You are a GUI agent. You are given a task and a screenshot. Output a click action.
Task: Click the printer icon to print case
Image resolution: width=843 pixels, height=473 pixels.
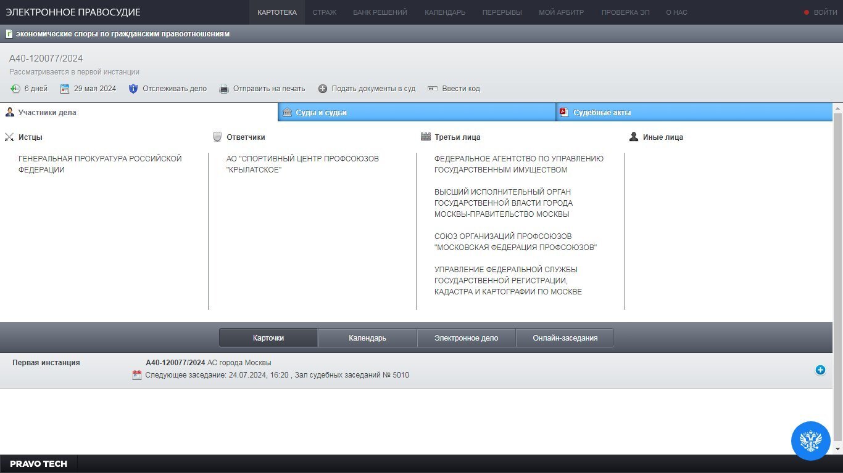click(x=224, y=89)
